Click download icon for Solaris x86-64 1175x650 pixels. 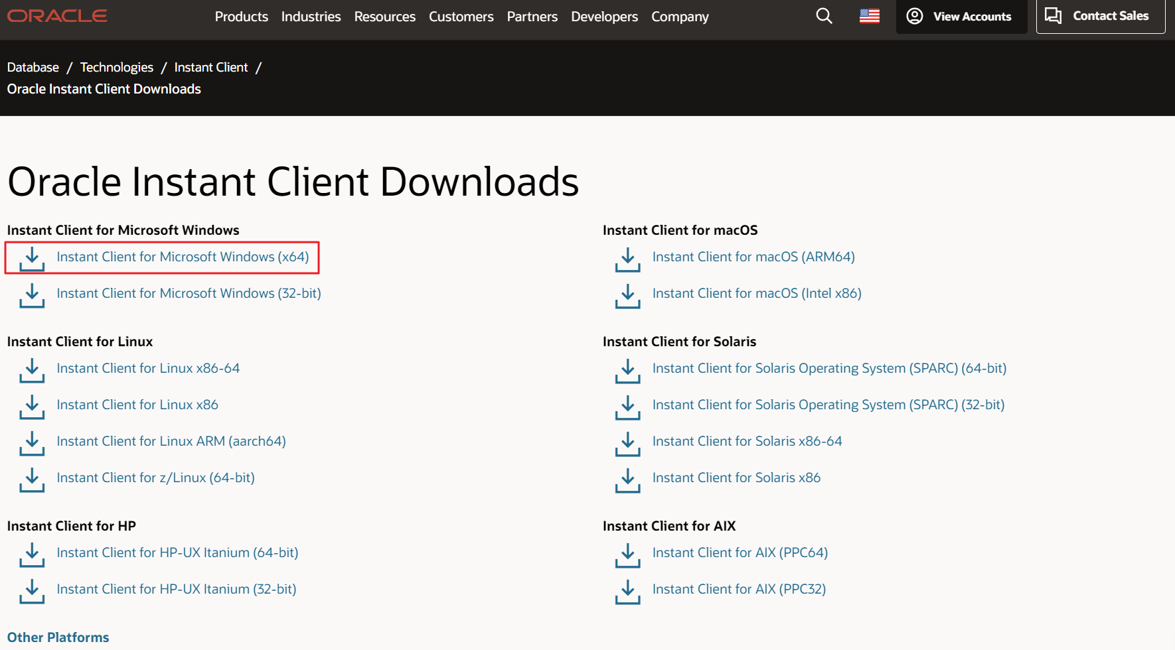click(x=628, y=444)
